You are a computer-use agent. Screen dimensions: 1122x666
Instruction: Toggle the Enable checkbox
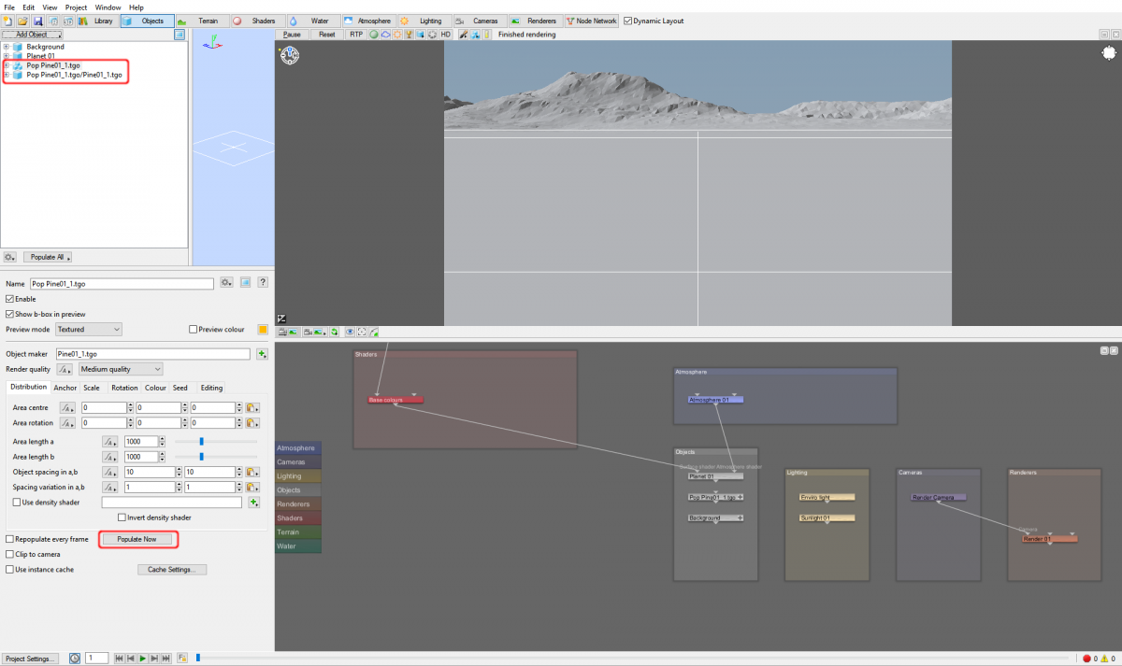pyautogui.click(x=9, y=299)
